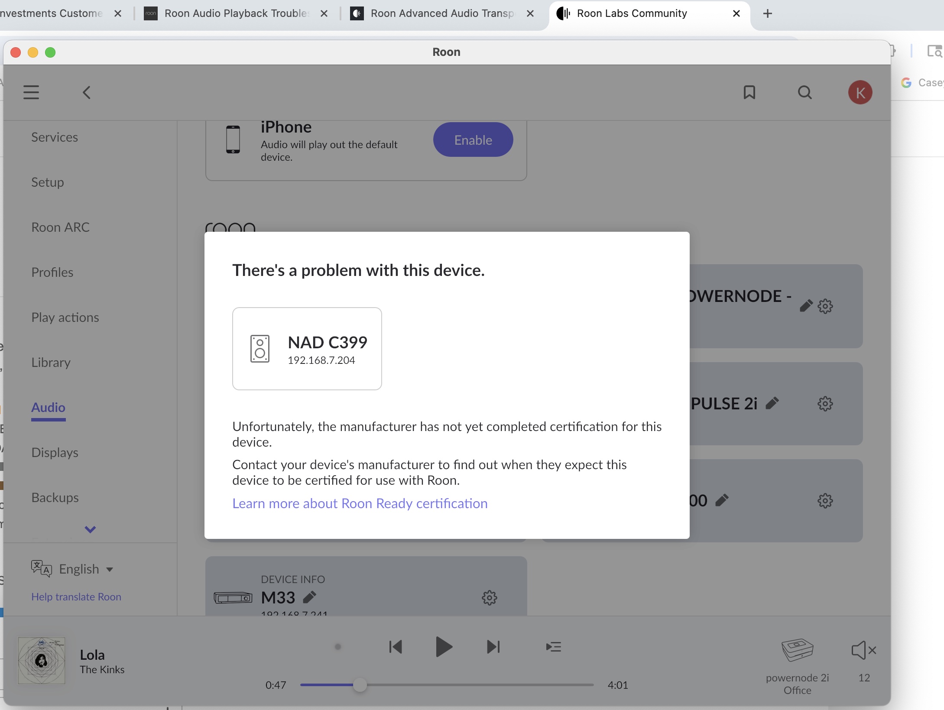This screenshot has height=710, width=944.
Task: Open the Play actions settings section
Action: (65, 318)
